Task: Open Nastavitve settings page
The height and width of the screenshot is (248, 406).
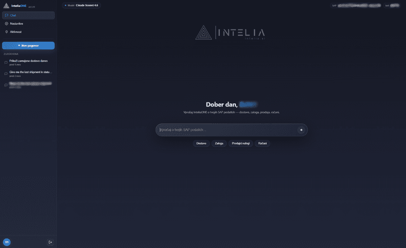Action: [28, 24]
